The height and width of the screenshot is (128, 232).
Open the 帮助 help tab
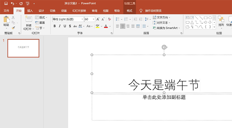pyautogui.click(x=117, y=11)
